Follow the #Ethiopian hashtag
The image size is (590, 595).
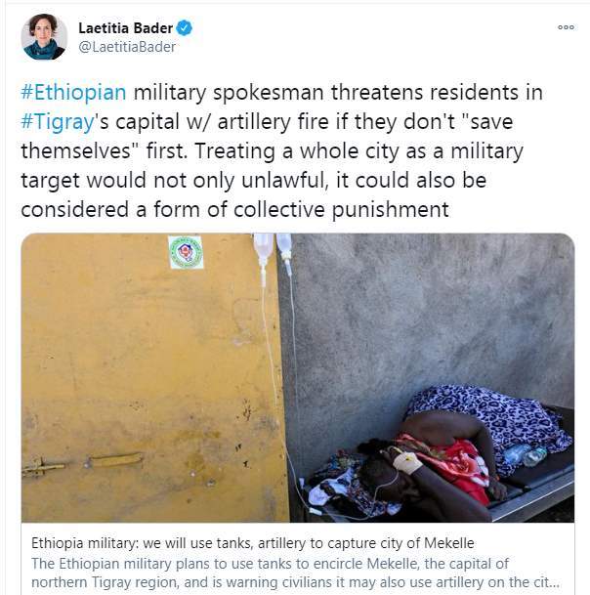pyautogui.click(x=73, y=92)
